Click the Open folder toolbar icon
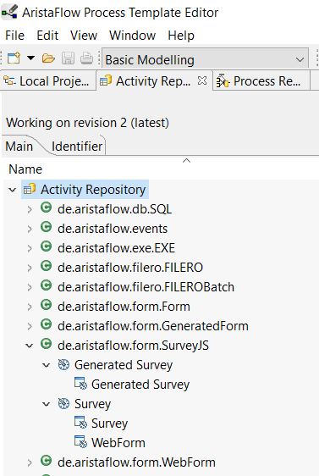Image resolution: width=319 pixels, height=476 pixels. [x=48, y=58]
